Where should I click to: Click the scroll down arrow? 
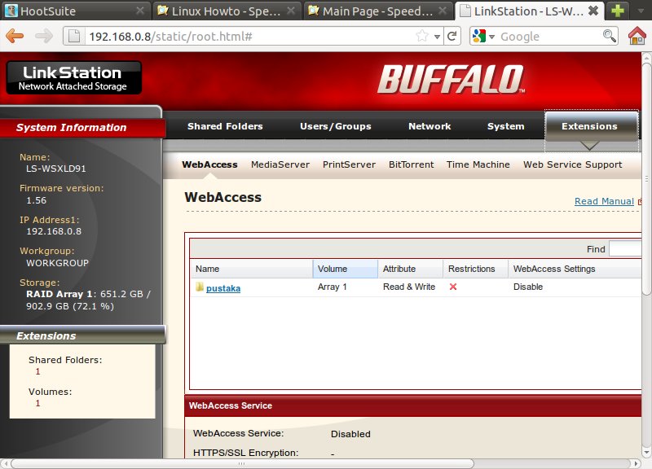pyautogui.click(x=646, y=453)
